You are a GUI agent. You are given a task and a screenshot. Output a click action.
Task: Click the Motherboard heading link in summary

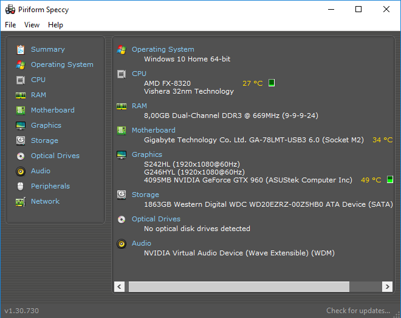[154, 130]
